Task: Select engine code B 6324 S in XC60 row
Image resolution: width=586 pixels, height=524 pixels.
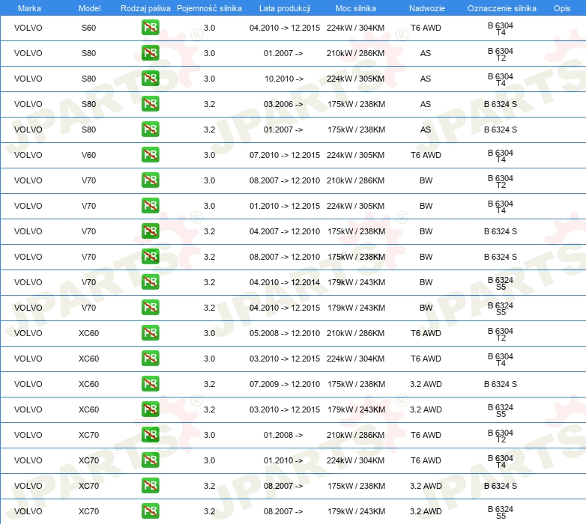Action: tap(501, 384)
